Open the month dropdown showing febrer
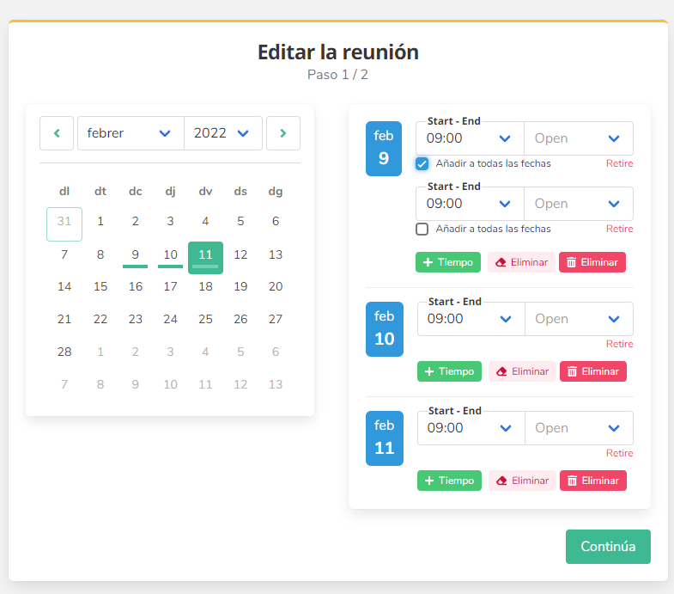This screenshot has width=674, height=594. (x=130, y=133)
